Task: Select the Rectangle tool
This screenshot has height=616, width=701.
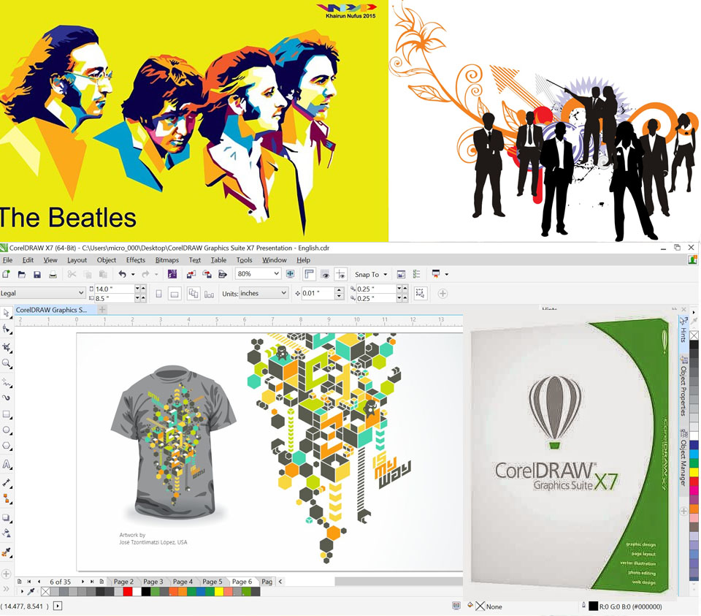Action: [x=7, y=415]
